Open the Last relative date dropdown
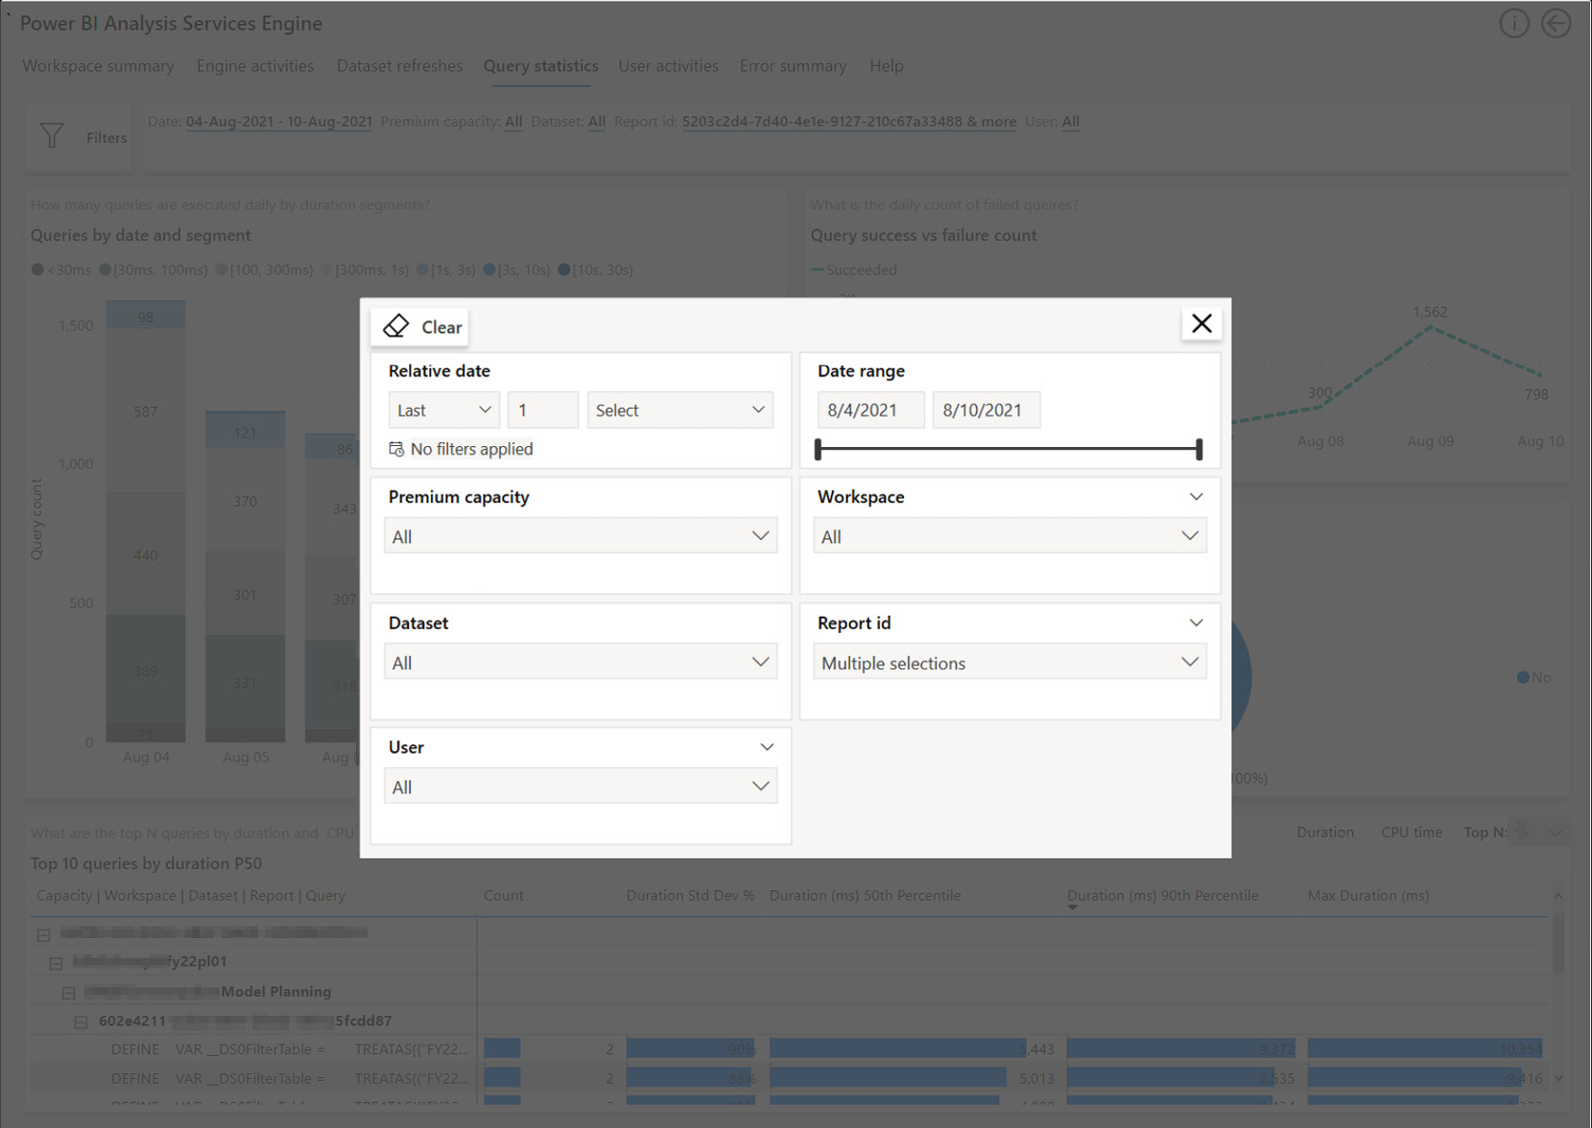1592x1128 pixels. pyautogui.click(x=442, y=410)
